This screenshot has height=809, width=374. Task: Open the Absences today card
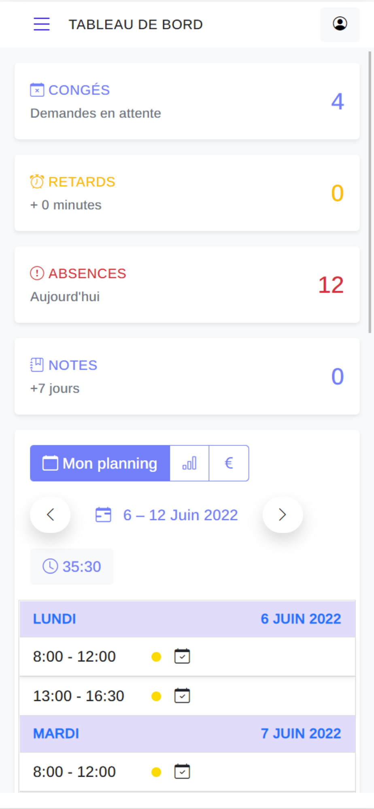pyautogui.click(x=187, y=285)
